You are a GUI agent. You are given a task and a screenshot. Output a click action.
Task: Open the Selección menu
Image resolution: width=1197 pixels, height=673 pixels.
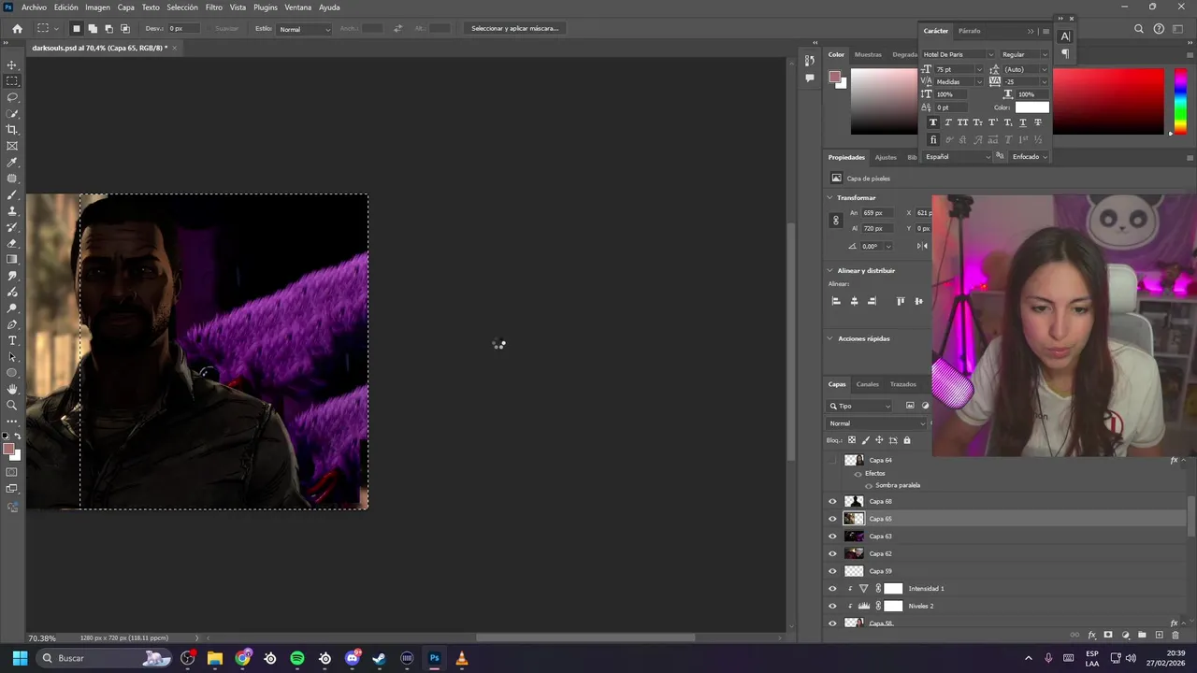click(x=182, y=7)
